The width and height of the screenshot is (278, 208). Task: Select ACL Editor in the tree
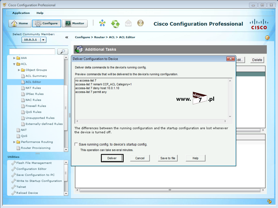pyautogui.click(x=33, y=82)
